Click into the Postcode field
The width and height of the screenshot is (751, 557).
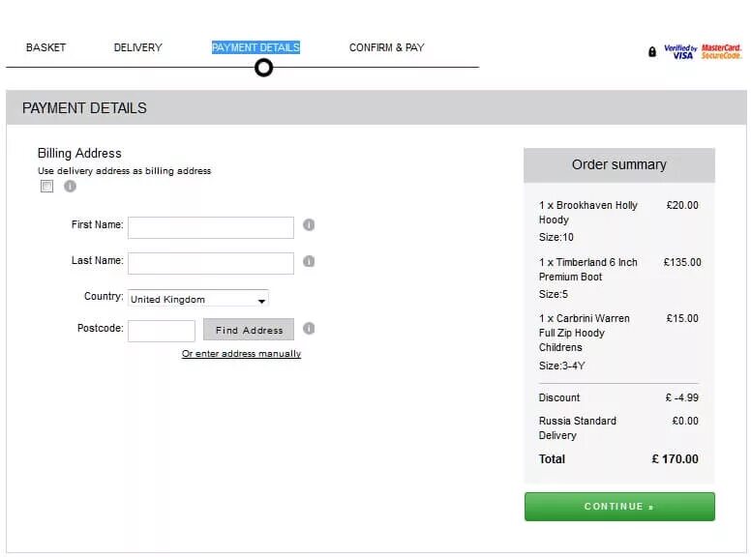pyautogui.click(x=162, y=331)
